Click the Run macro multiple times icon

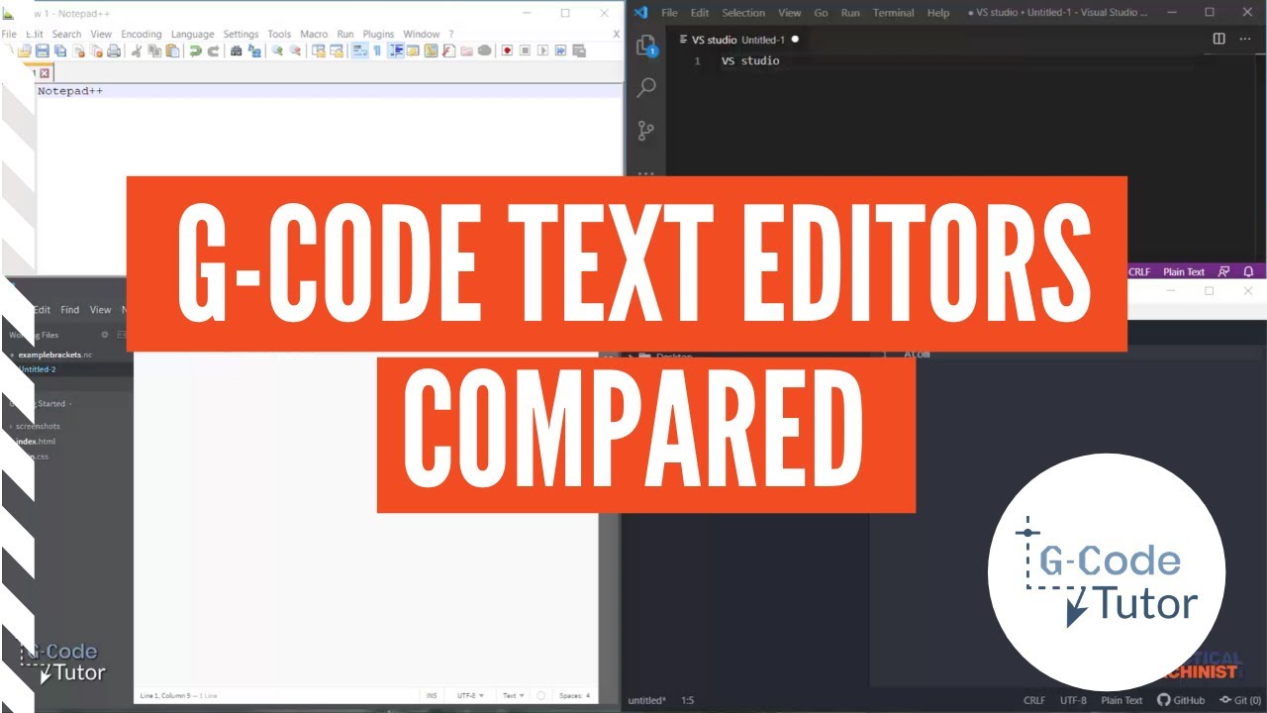tap(560, 51)
